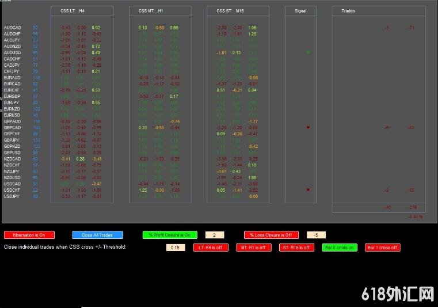Toggle % Profit Closure is On
Image resolution: width=438 pixels, height=308 pixels.
[x=170, y=235]
